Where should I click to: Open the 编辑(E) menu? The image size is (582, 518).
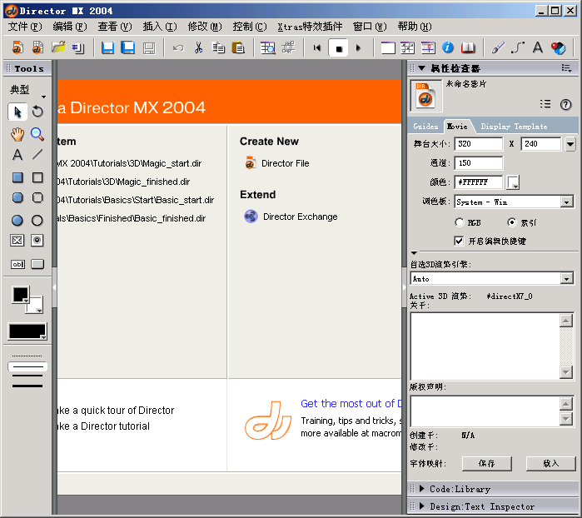[70, 27]
